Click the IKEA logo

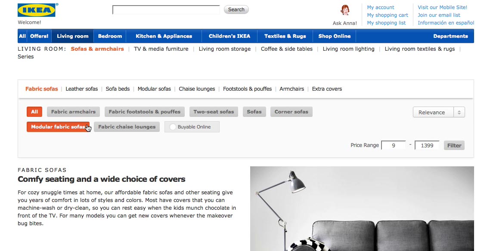(x=37, y=9)
